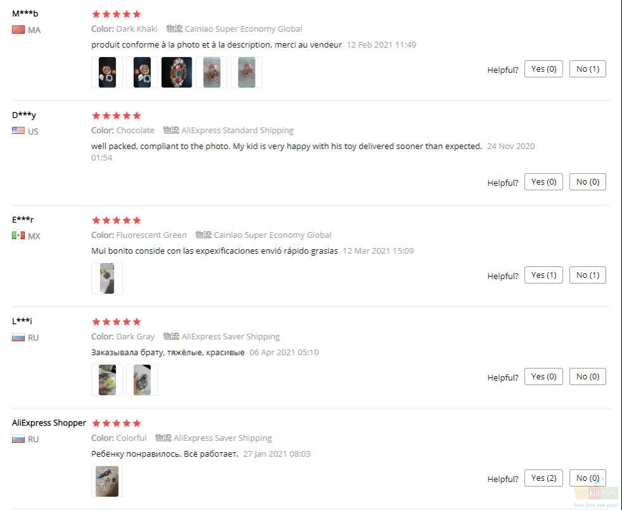
Task: Open first photo in M***b's review
Action: pos(107,72)
